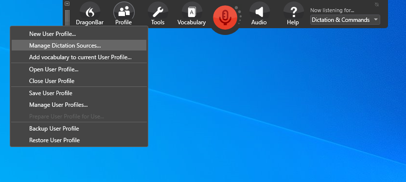Open the Audio speaker menu
The image size is (406, 182).
[259, 12]
